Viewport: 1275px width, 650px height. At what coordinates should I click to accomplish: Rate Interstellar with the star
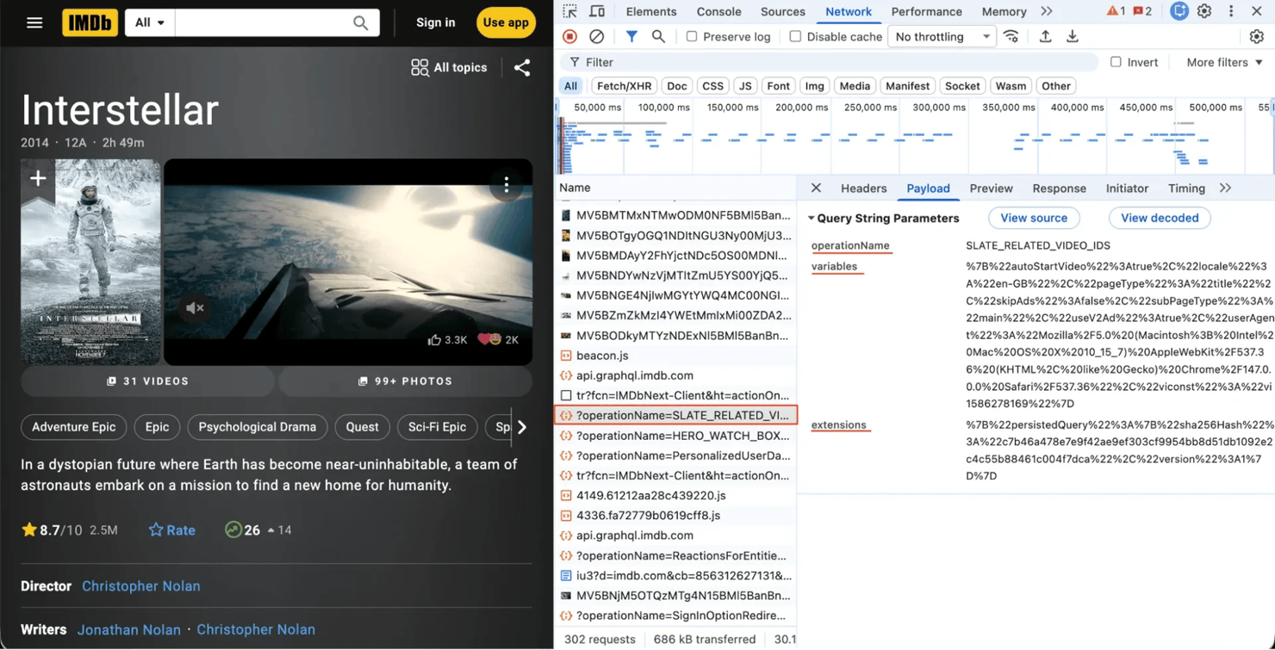pyautogui.click(x=171, y=529)
